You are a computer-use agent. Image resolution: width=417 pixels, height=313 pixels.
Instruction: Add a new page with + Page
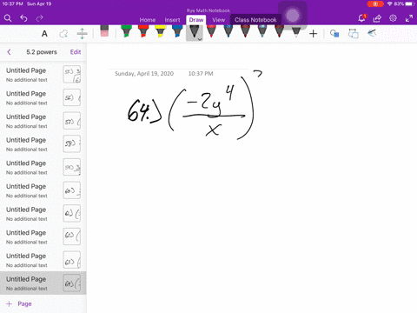19,303
